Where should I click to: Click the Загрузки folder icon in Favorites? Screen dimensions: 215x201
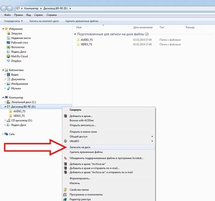tap(8, 33)
